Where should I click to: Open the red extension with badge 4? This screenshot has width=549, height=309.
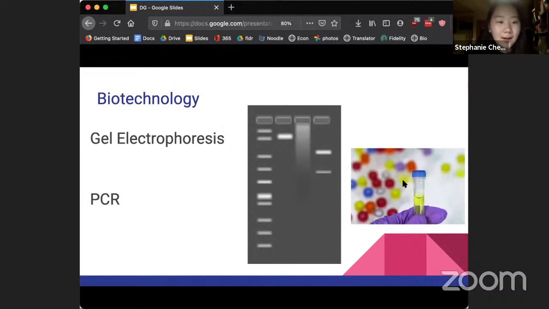point(428,23)
